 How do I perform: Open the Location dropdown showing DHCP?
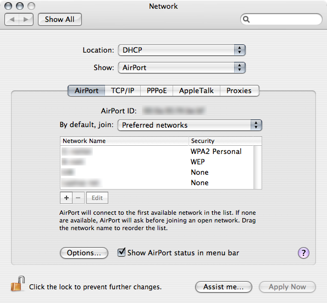(x=182, y=50)
